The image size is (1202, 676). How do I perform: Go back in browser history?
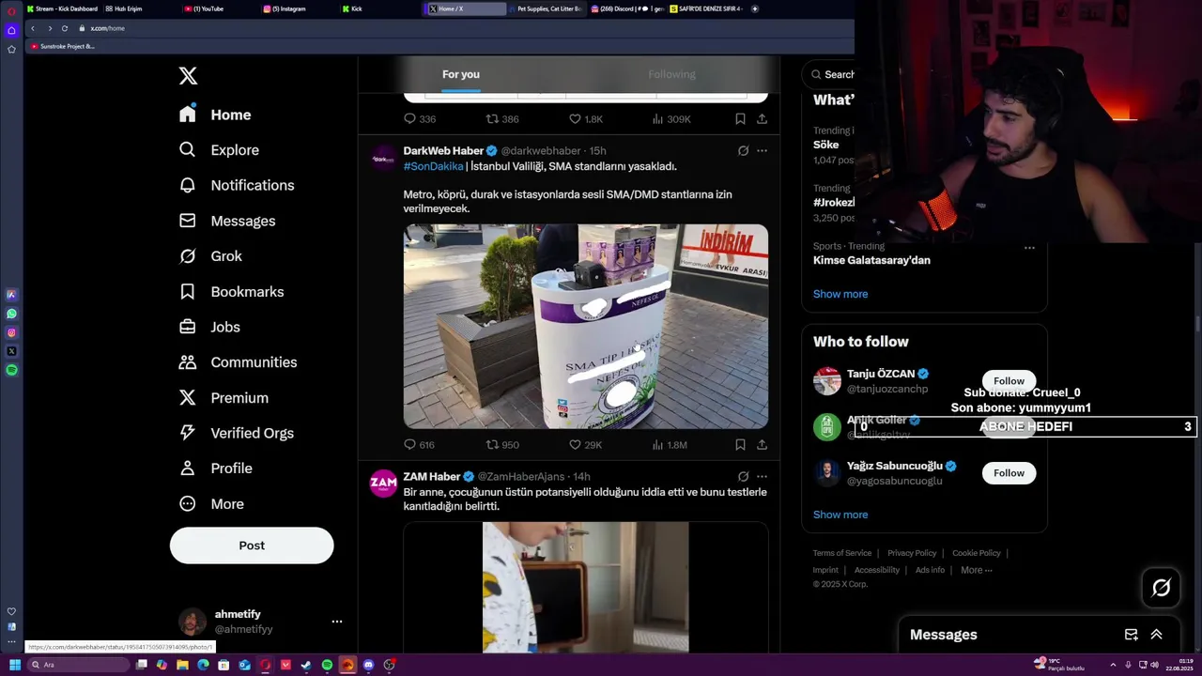33,28
